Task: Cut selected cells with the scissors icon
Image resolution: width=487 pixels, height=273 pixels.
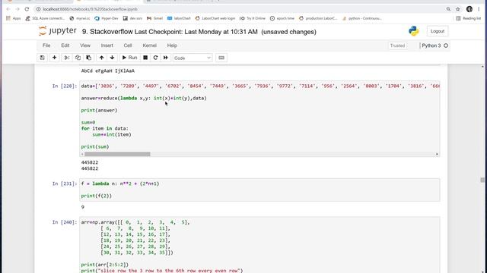Action: coord(67,58)
